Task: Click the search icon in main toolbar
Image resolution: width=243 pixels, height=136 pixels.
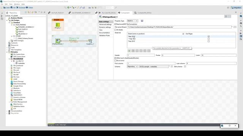Action: pos(65,8)
